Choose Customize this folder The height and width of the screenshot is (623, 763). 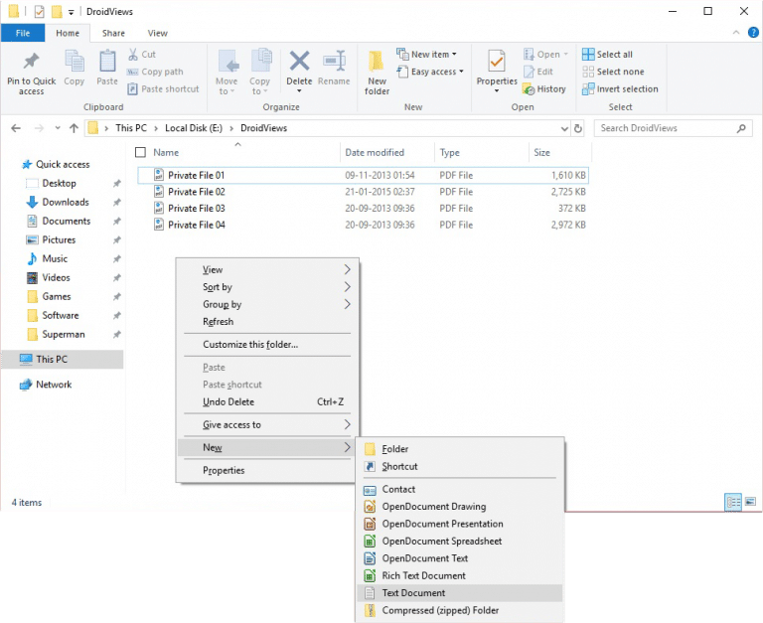267,345
